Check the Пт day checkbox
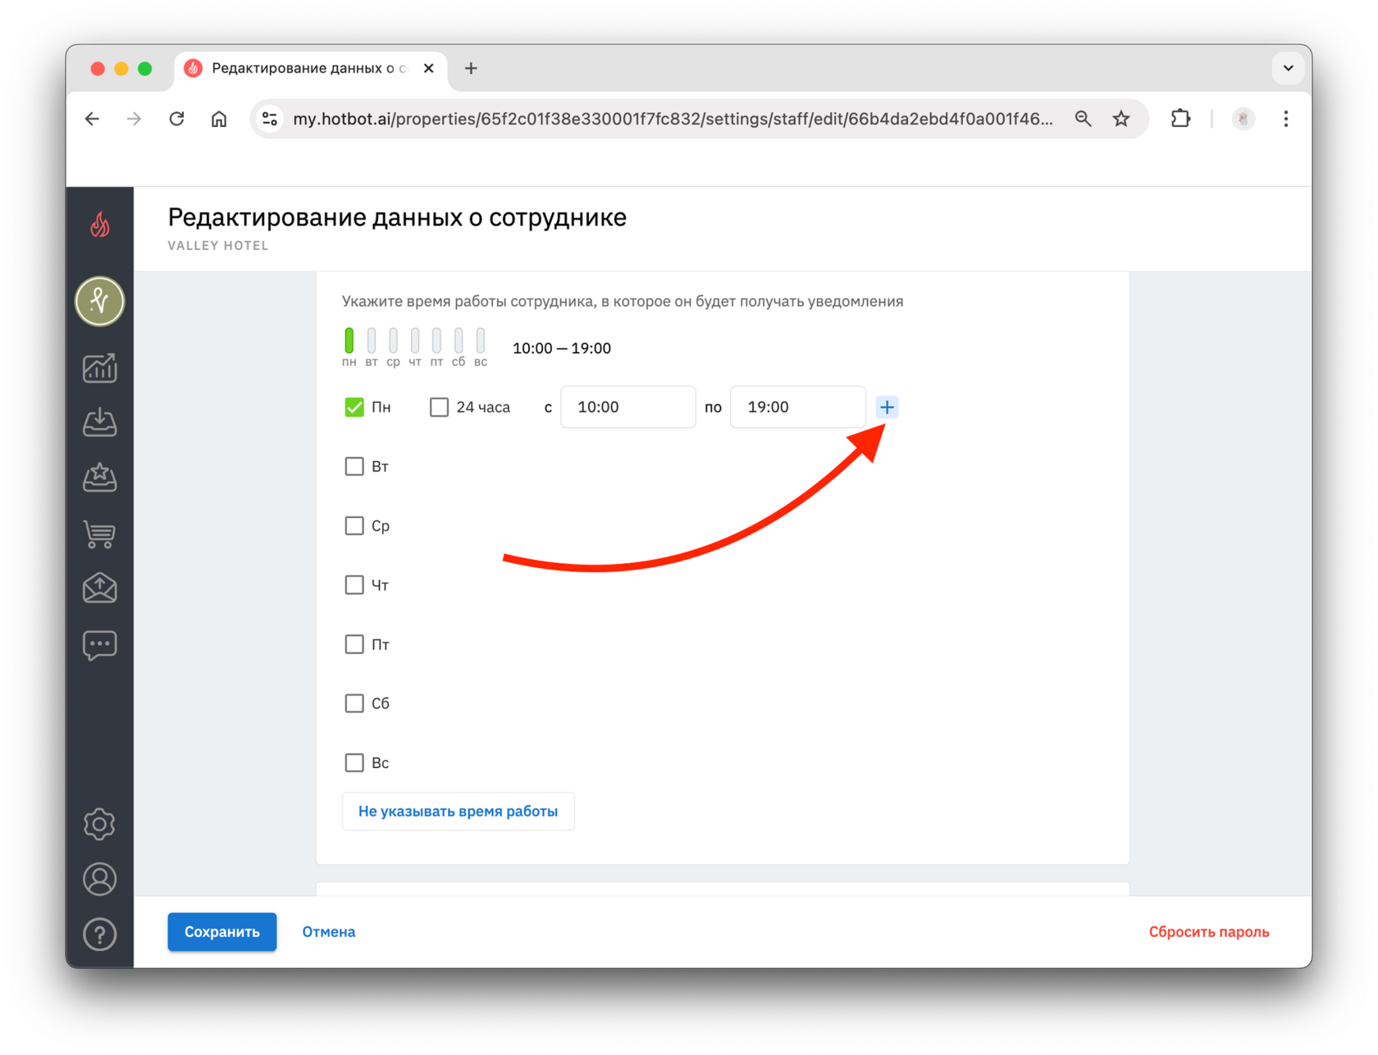 pos(354,644)
